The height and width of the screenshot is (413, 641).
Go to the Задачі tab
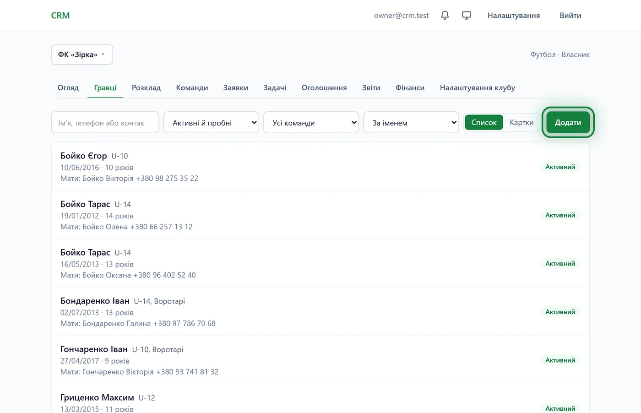point(275,87)
